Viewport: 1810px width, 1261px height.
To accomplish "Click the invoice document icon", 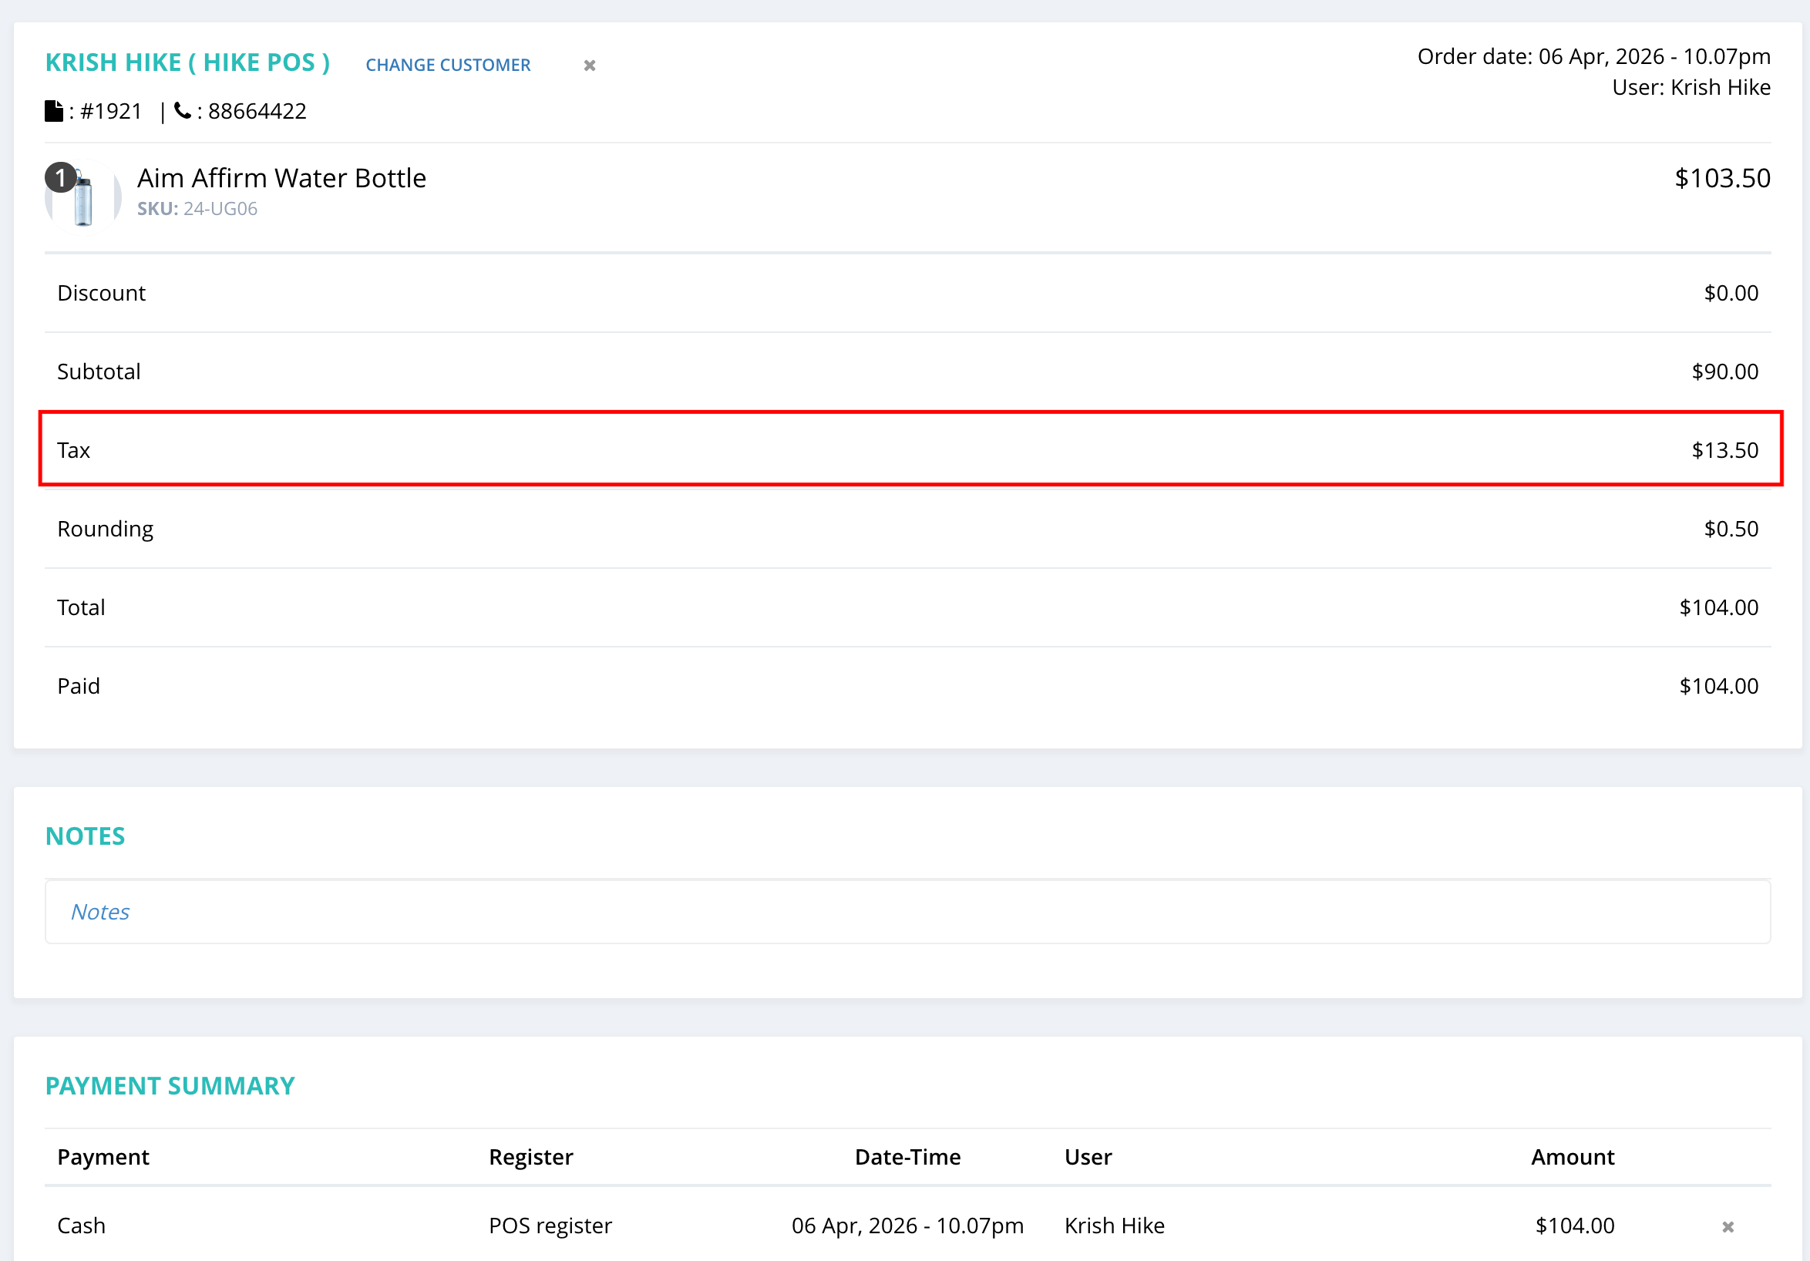I will coord(54,111).
